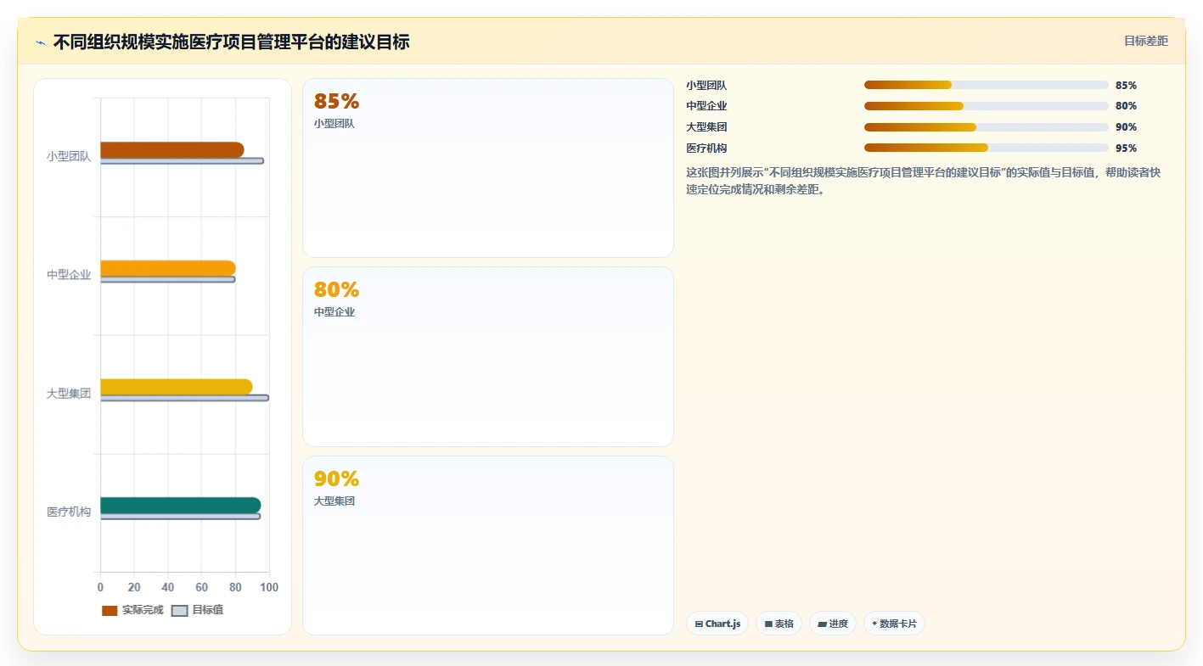The image size is (1203, 666).
Task: Click the 大型集团 progress bar
Action: 986,127
